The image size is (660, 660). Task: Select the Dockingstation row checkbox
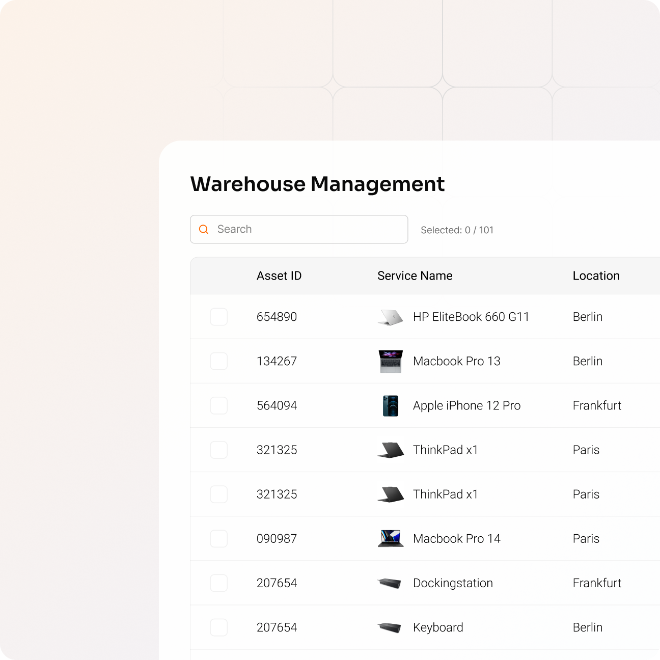(x=219, y=583)
